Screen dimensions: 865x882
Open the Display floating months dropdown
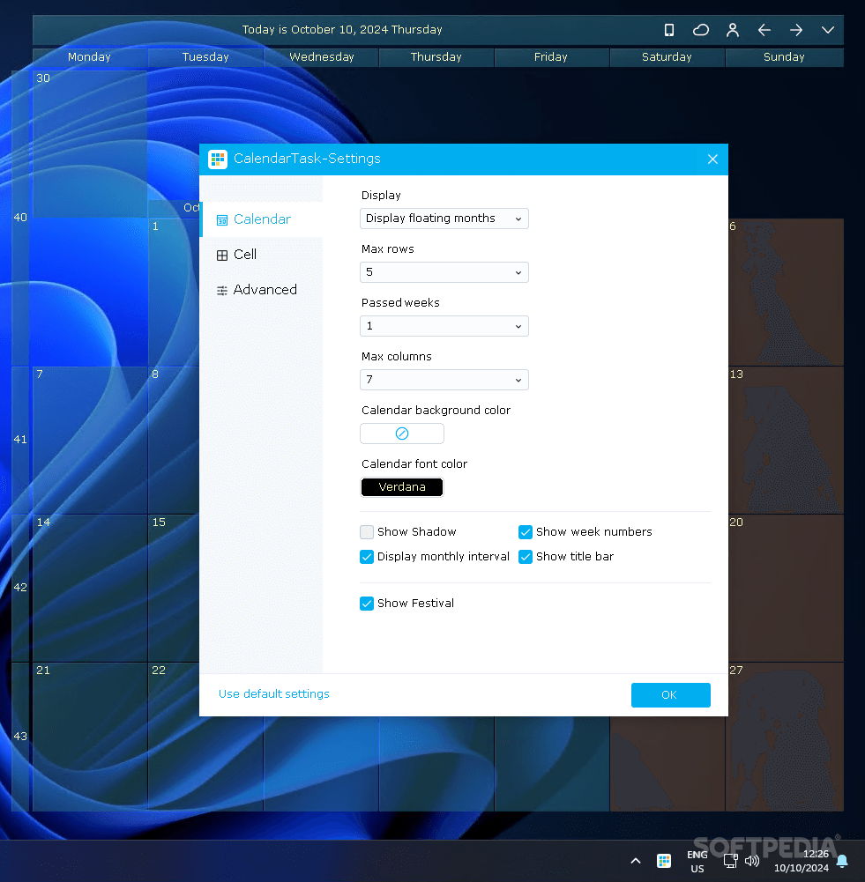pyautogui.click(x=444, y=218)
